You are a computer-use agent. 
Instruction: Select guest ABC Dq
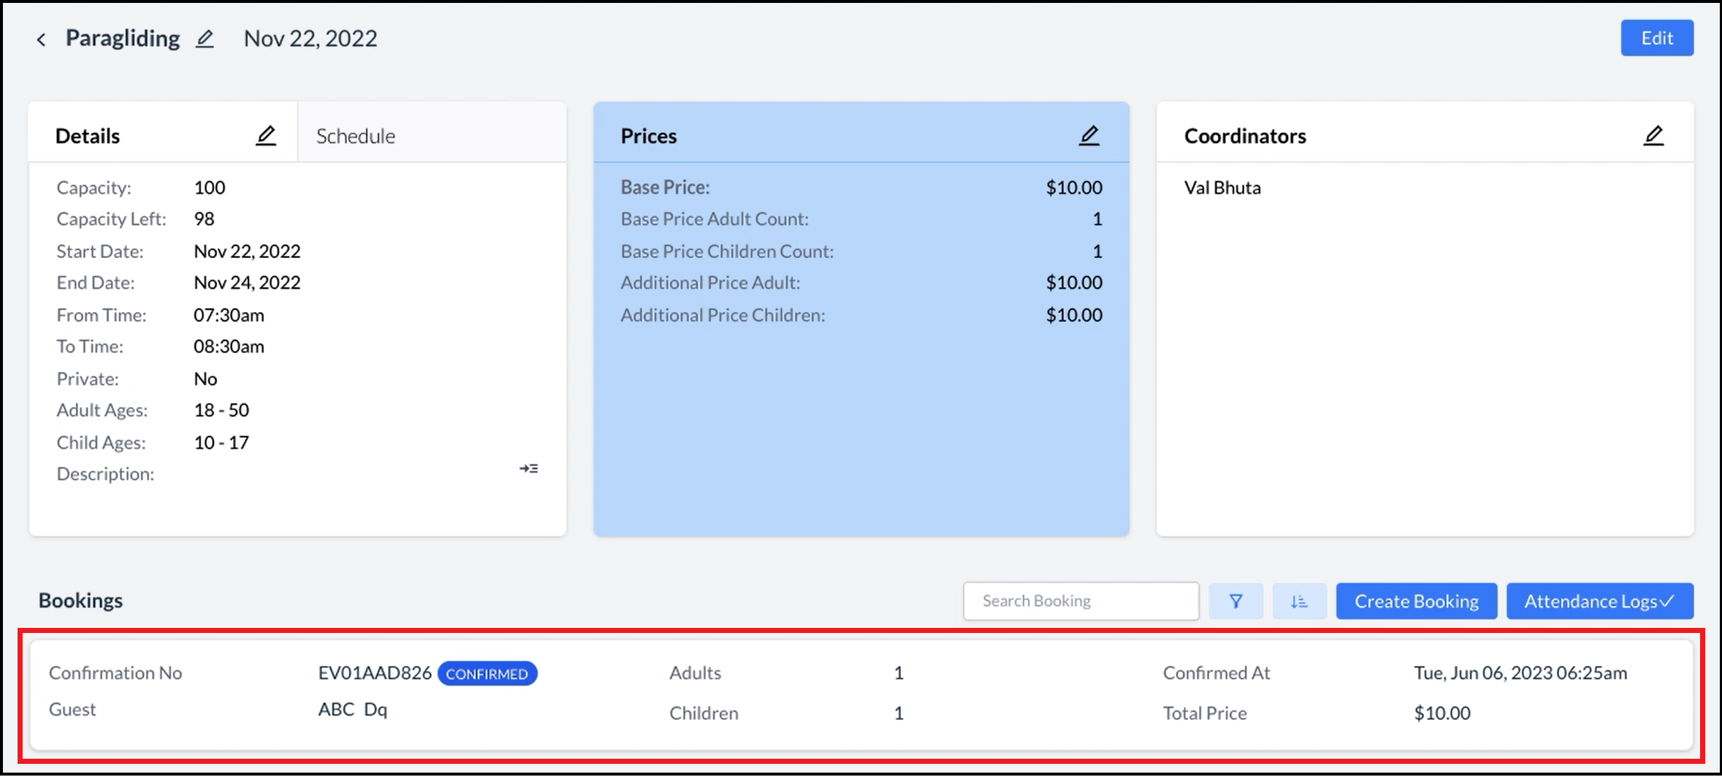tap(351, 709)
